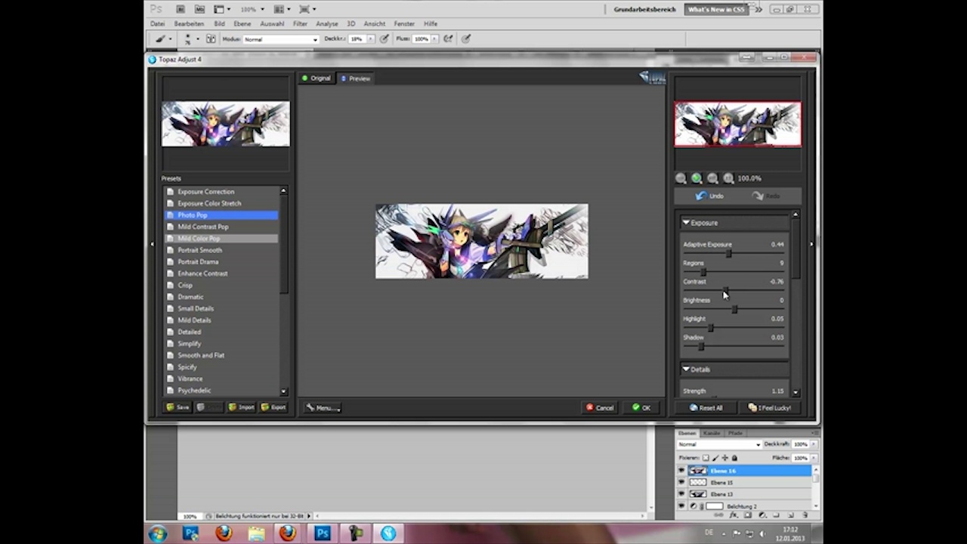The width and height of the screenshot is (967, 544).
Task: Hide the Ebene 13 layer
Action: coord(681,494)
